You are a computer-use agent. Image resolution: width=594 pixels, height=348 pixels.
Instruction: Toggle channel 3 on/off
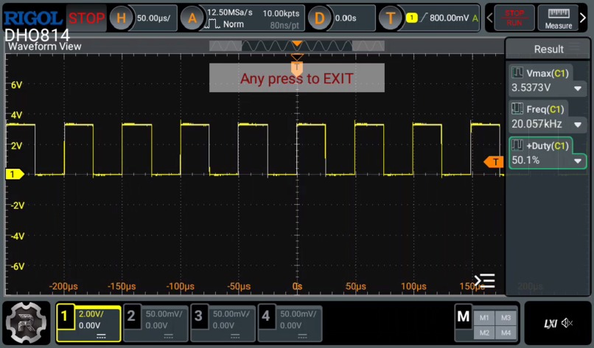pos(198,316)
